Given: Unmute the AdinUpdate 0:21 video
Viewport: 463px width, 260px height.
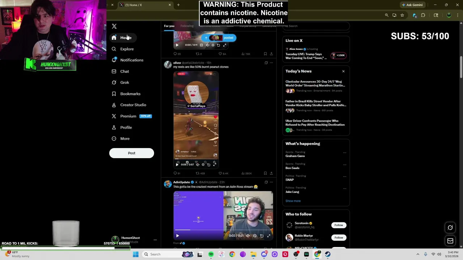Looking at the screenshot, I should point(248,236).
